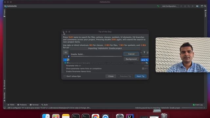Open the Event Log
Viewport: 210px width, 118px height.
(x=198, y=105)
